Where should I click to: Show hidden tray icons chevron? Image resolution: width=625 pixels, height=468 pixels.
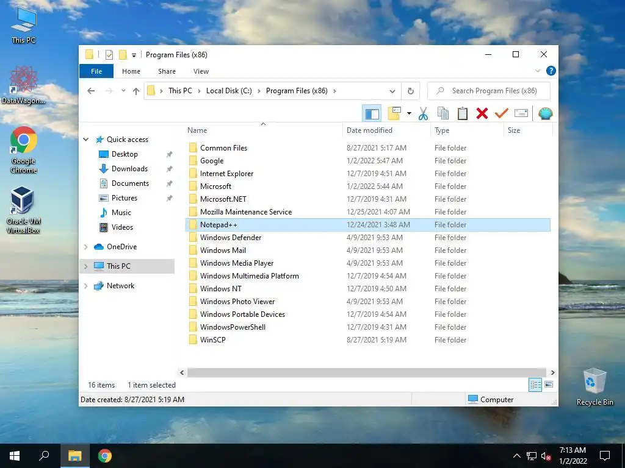tap(516, 456)
